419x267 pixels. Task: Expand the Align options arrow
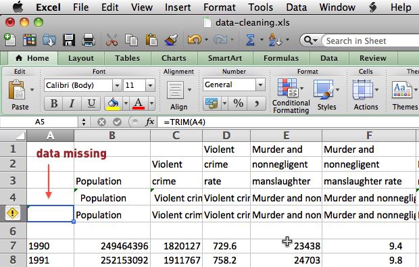point(189,90)
